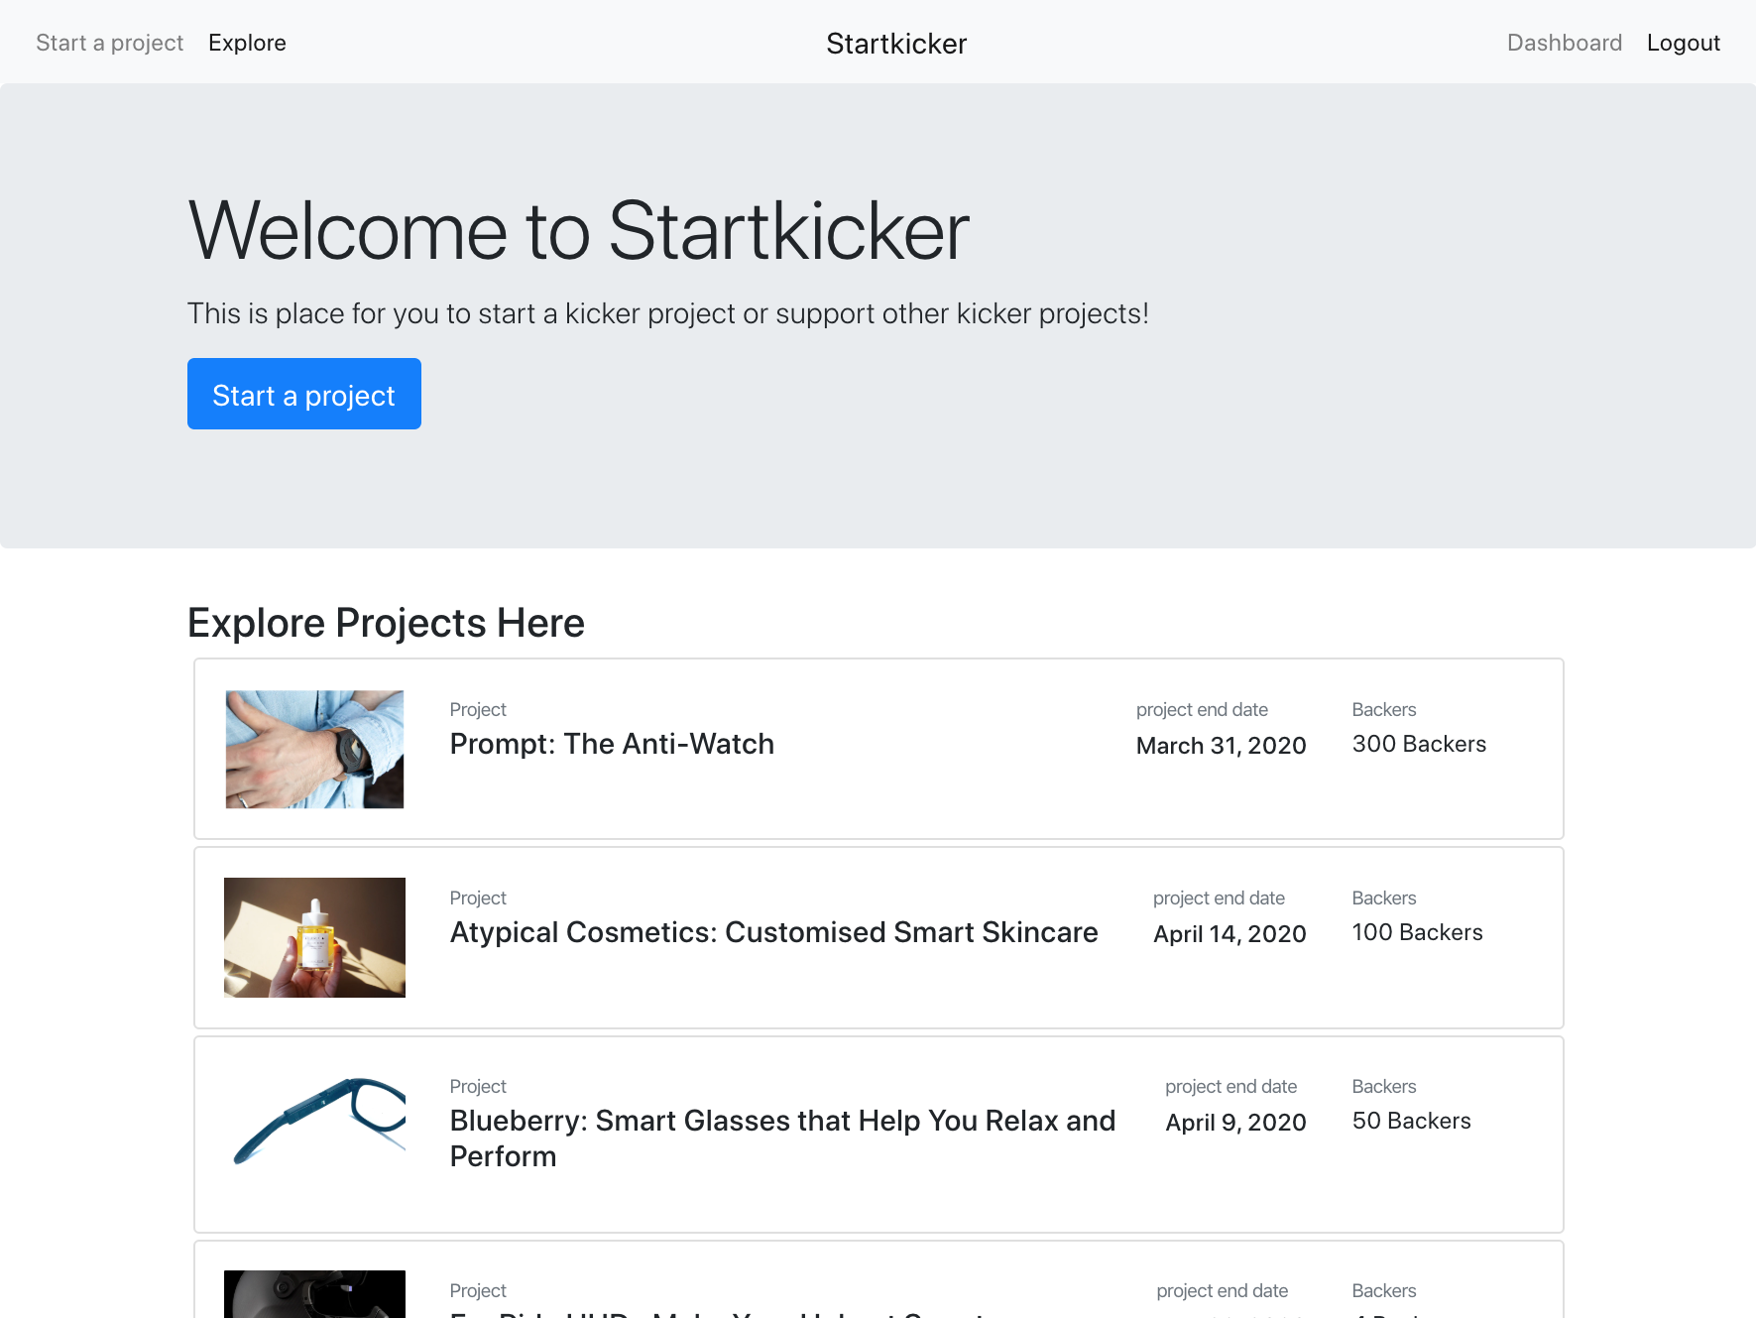Viewport: 1756px width, 1318px height.
Task: Click the March 31, 2020 end date
Action: pos(1221,746)
